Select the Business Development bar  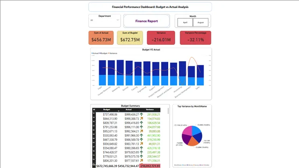[x=192, y=76]
